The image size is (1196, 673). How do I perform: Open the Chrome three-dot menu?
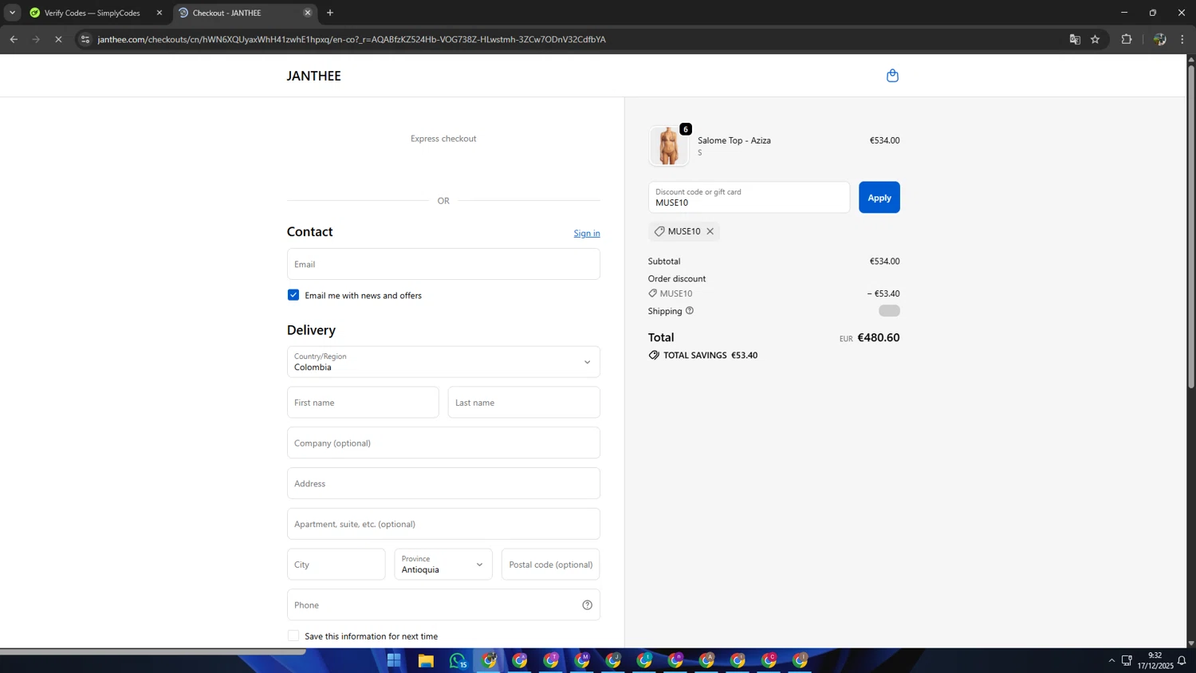pyautogui.click(x=1182, y=39)
